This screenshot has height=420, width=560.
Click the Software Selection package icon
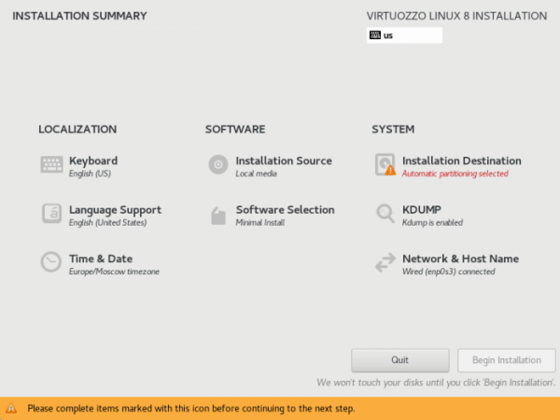tap(217, 215)
